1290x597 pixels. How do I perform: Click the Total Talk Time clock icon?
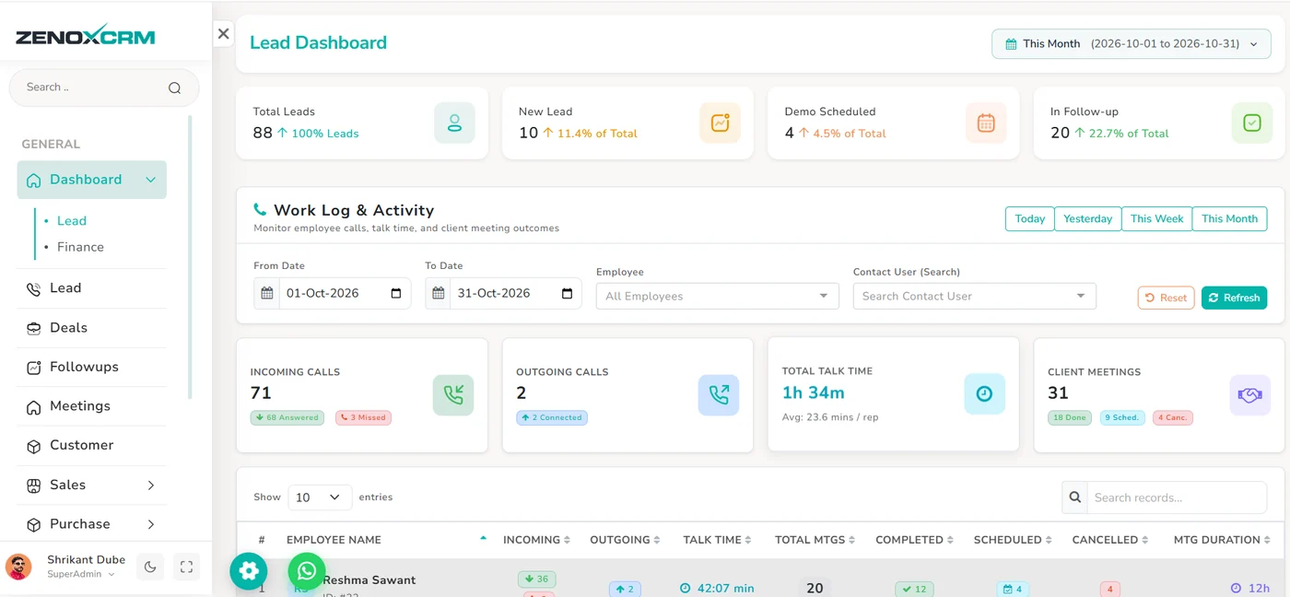pyautogui.click(x=984, y=393)
